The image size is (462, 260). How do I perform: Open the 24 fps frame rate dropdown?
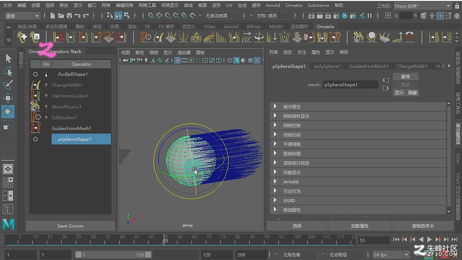click(x=391, y=255)
